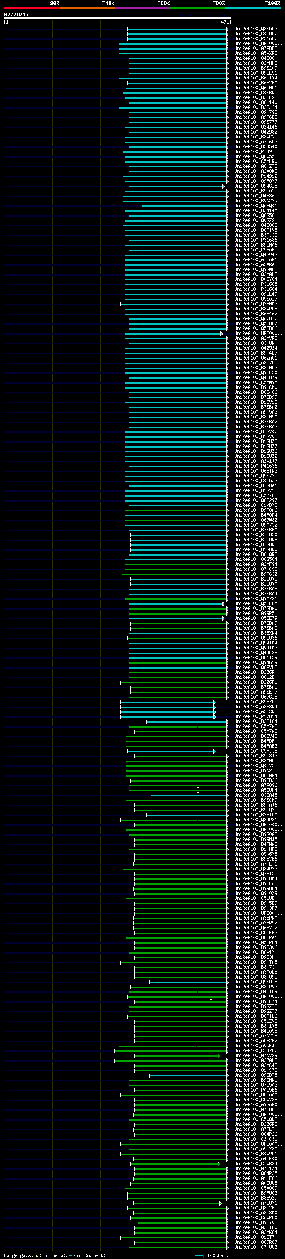
Task: Click cyan alignment bar of UniRef100_Q6PQ01
Action: click(185, 206)
